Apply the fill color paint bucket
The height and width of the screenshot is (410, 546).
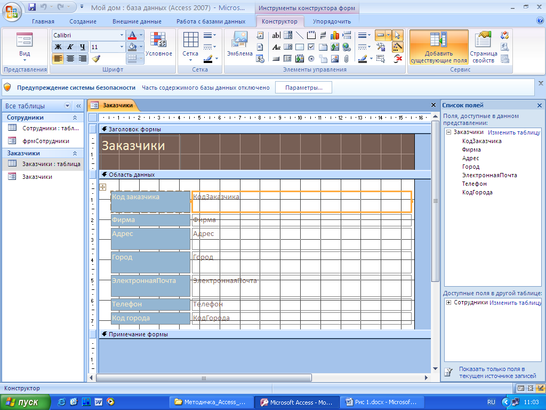(132, 47)
